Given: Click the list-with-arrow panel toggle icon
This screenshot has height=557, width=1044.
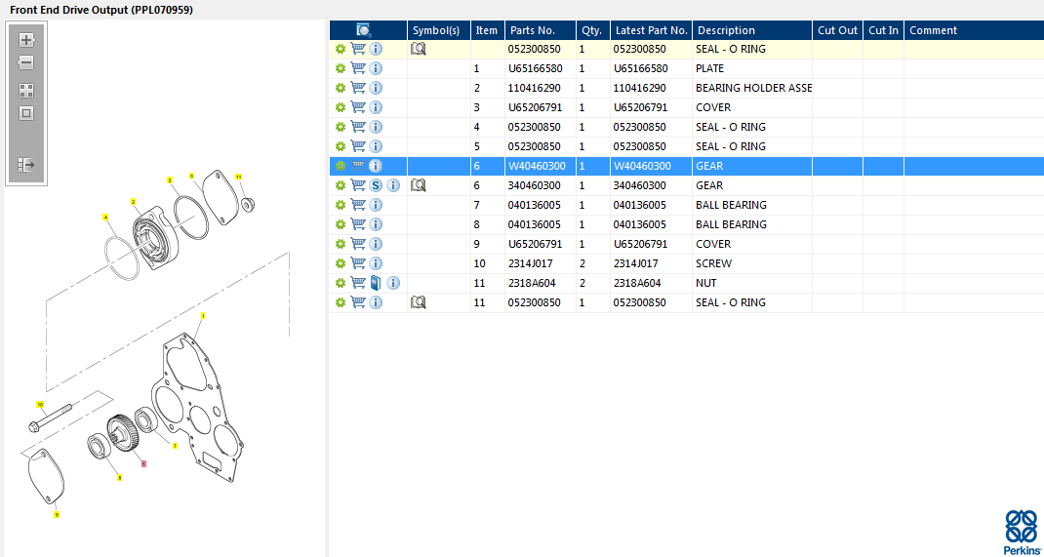Looking at the screenshot, I should coord(26,165).
